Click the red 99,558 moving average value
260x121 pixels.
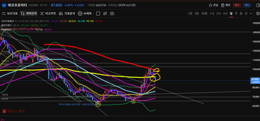click(x=99, y=21)
